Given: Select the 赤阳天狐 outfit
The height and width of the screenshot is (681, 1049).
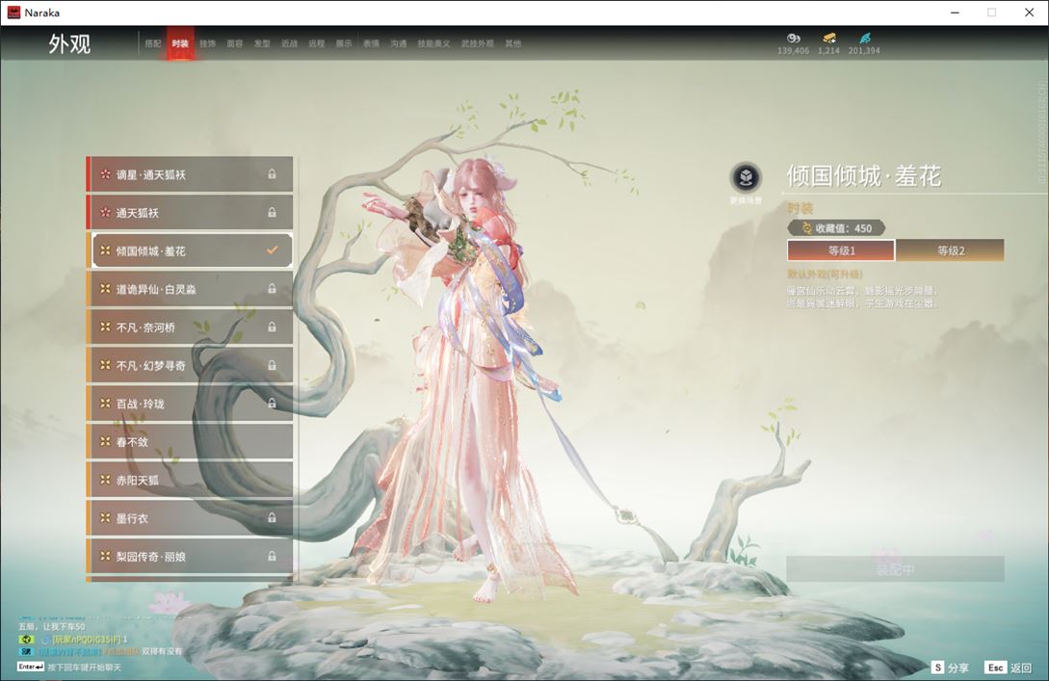Looking at the screenshot, I should [190, 480].
